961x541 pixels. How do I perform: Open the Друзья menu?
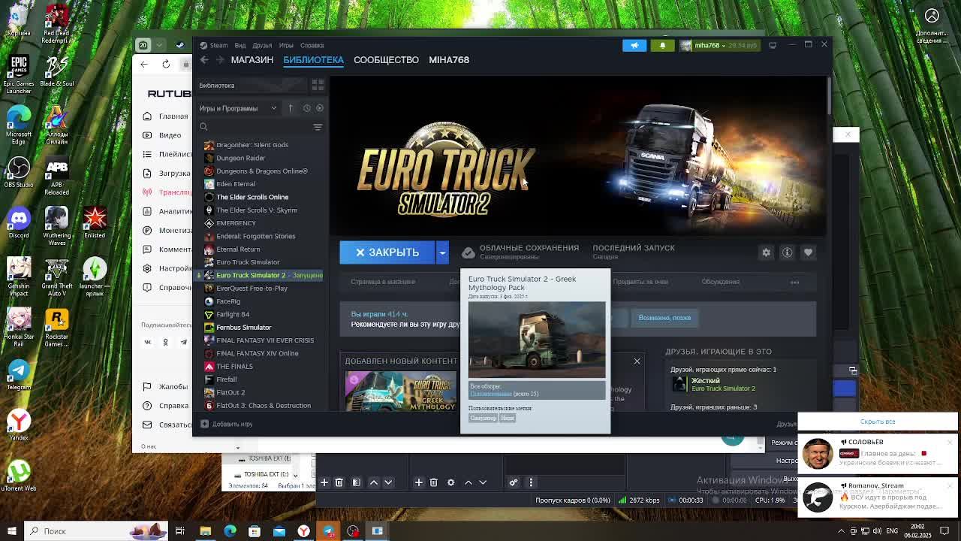pyautogui.click(x=262, y=45)
